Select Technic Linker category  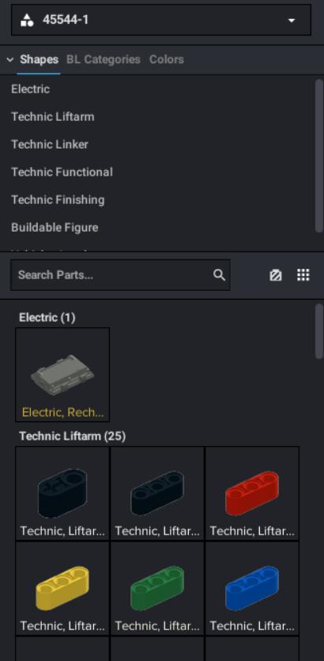(50, 145)
